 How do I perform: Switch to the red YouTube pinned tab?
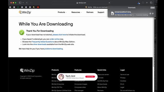38,7
